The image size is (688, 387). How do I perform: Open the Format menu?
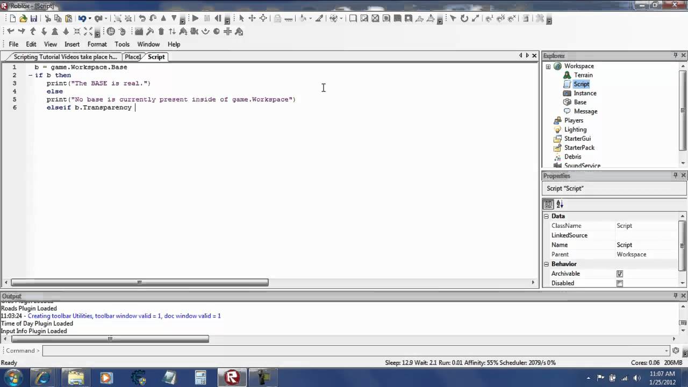pos(97,44)
